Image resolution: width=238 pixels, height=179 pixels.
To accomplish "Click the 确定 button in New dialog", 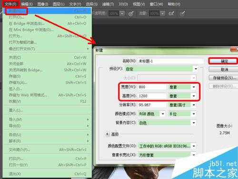I will [223, 61].
